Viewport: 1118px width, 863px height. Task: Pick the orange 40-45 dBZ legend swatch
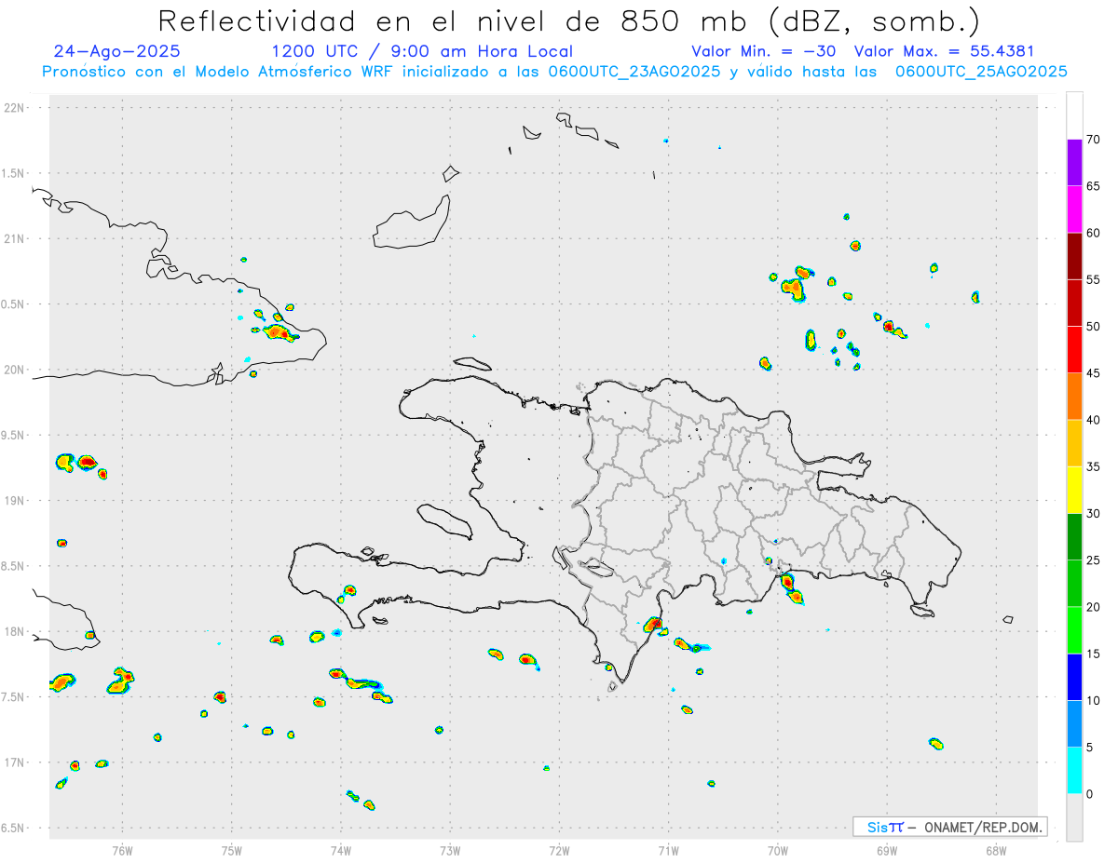[1075, 397]
